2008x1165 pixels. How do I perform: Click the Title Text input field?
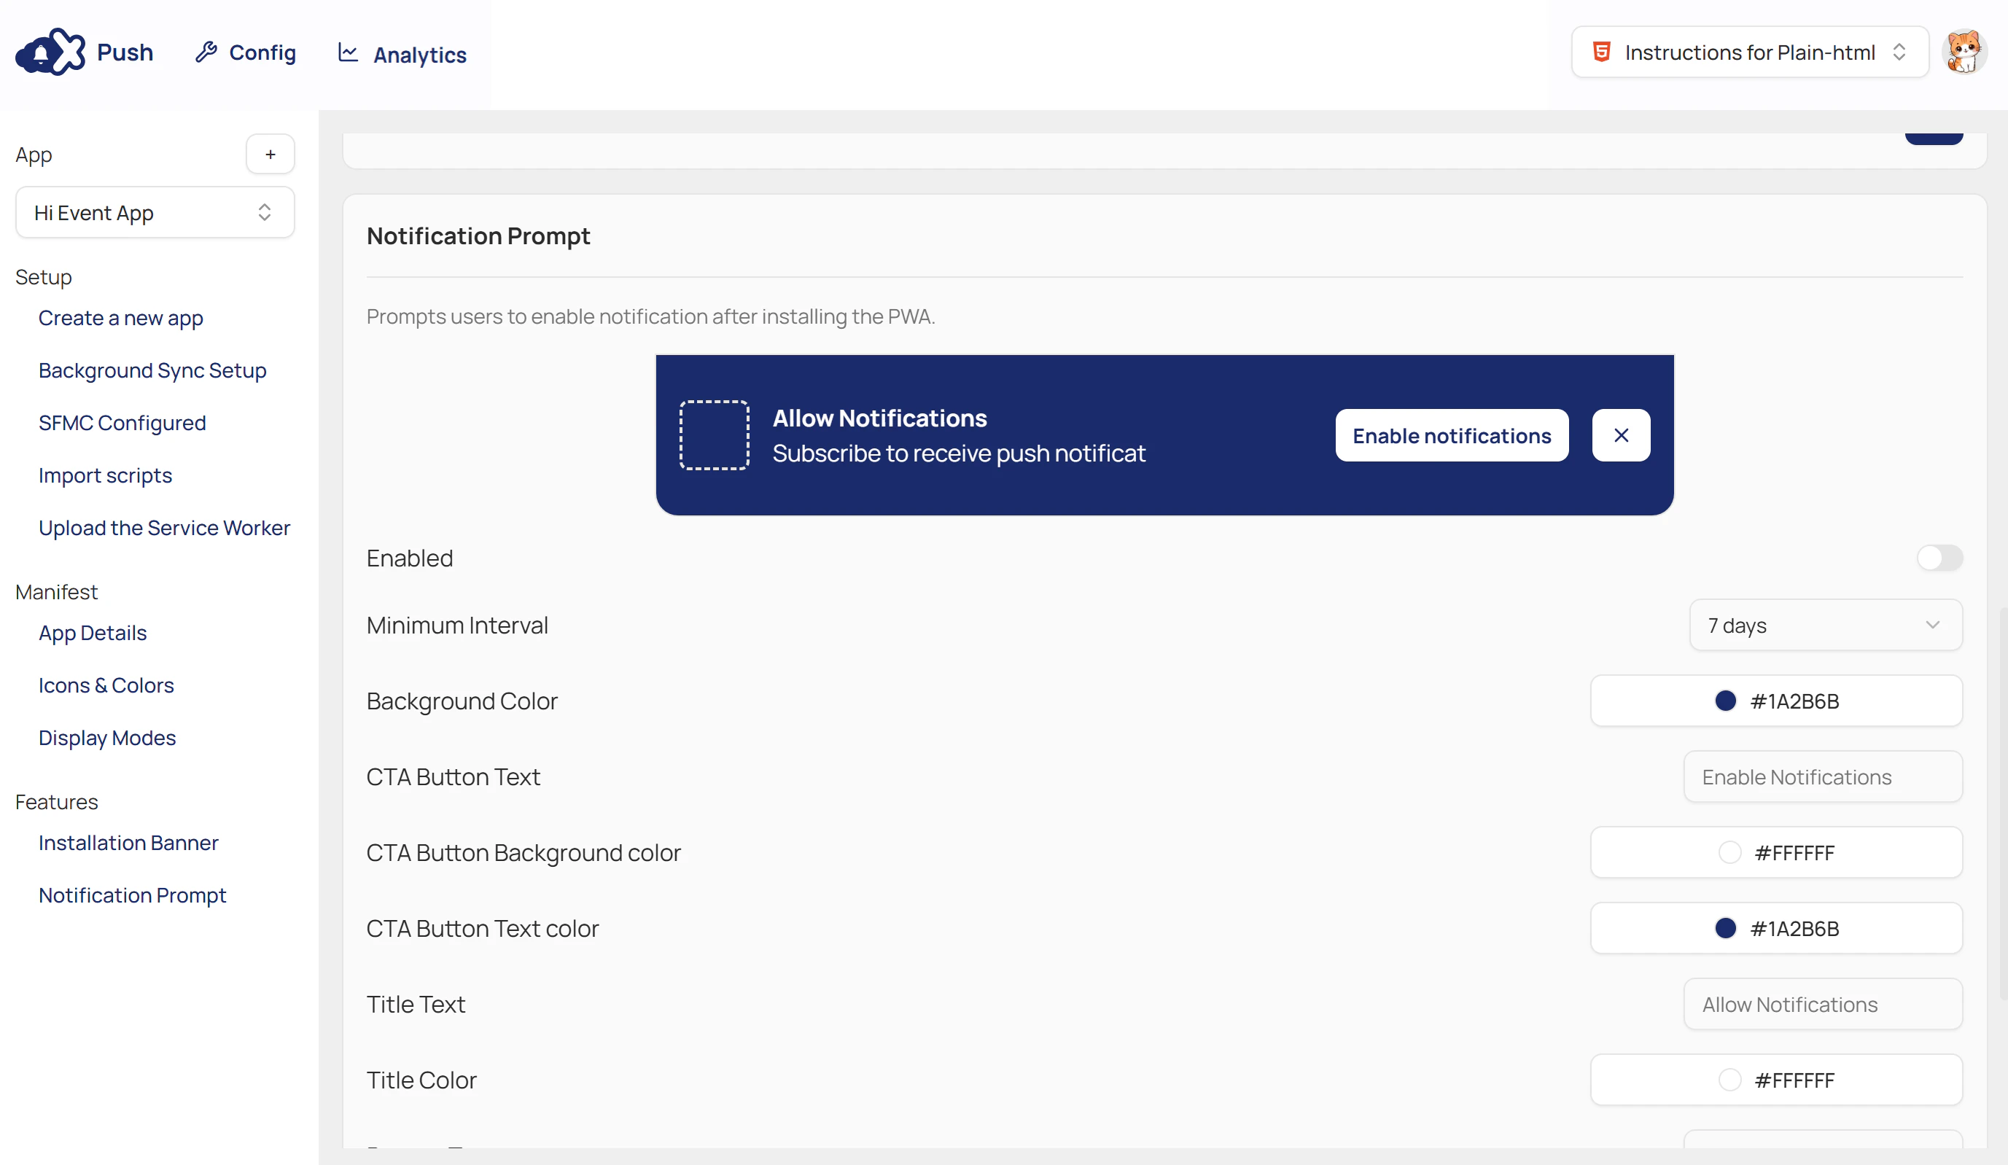pyautogui.click(x=1822, y=1003)
